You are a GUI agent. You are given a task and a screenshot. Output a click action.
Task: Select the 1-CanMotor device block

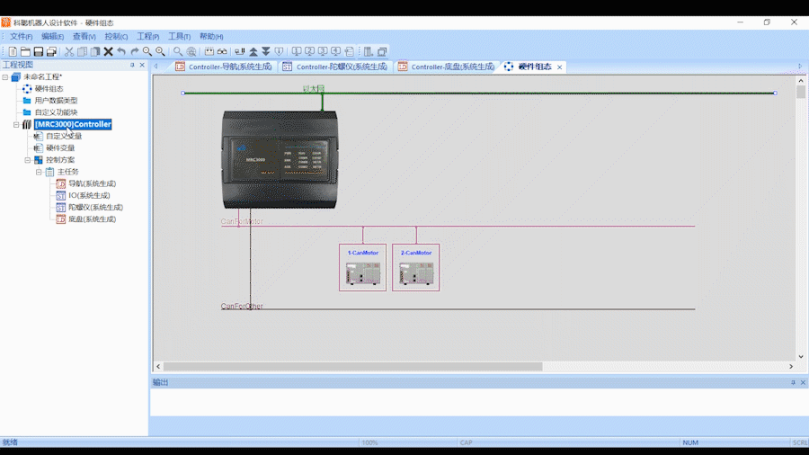pyautogui.click(x=363, y=267)
